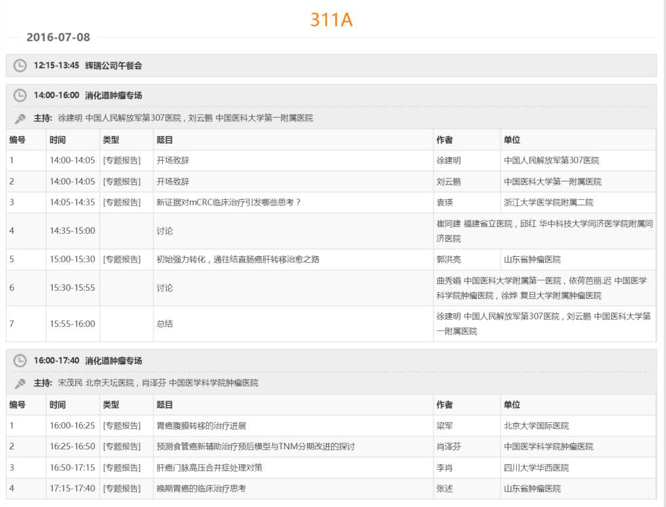Click the 总结 row at 15:55-16:00
The height and width of the screenshot is (507, 666).
pos(331,323)
